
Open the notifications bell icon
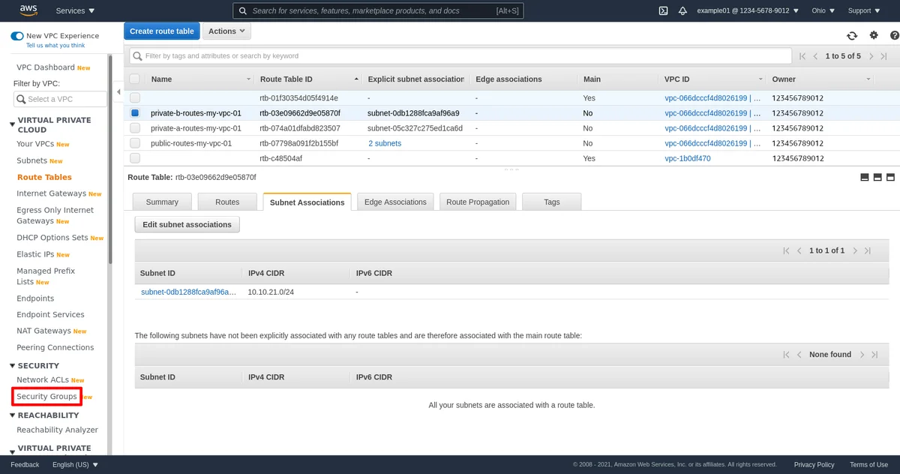(682, 10)
